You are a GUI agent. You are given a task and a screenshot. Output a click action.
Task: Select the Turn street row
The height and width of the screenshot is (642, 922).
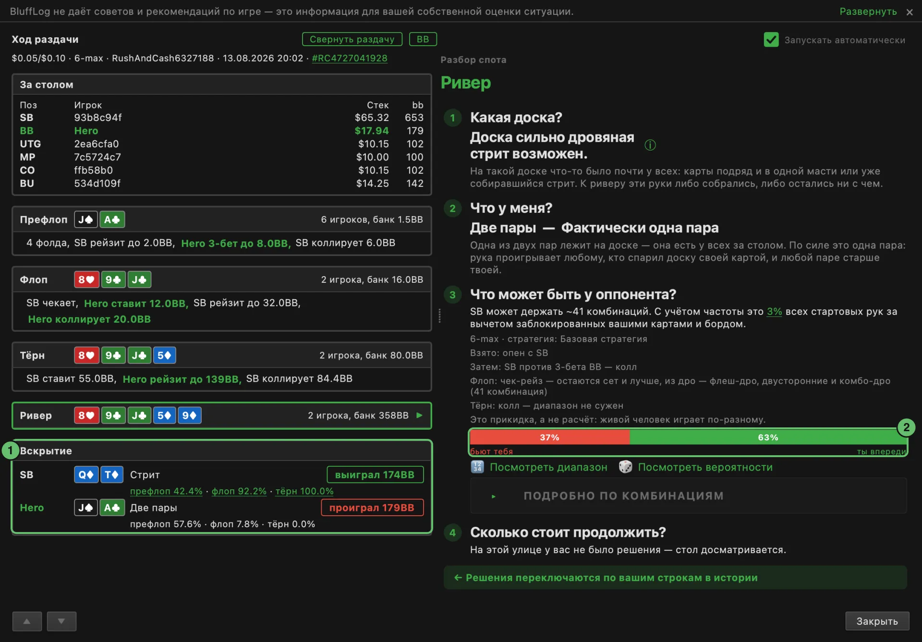click(x=221, y=355)
